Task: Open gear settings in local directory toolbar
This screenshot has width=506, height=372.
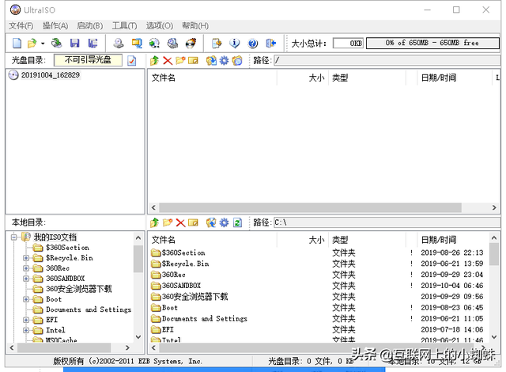Action: [225, 222]
